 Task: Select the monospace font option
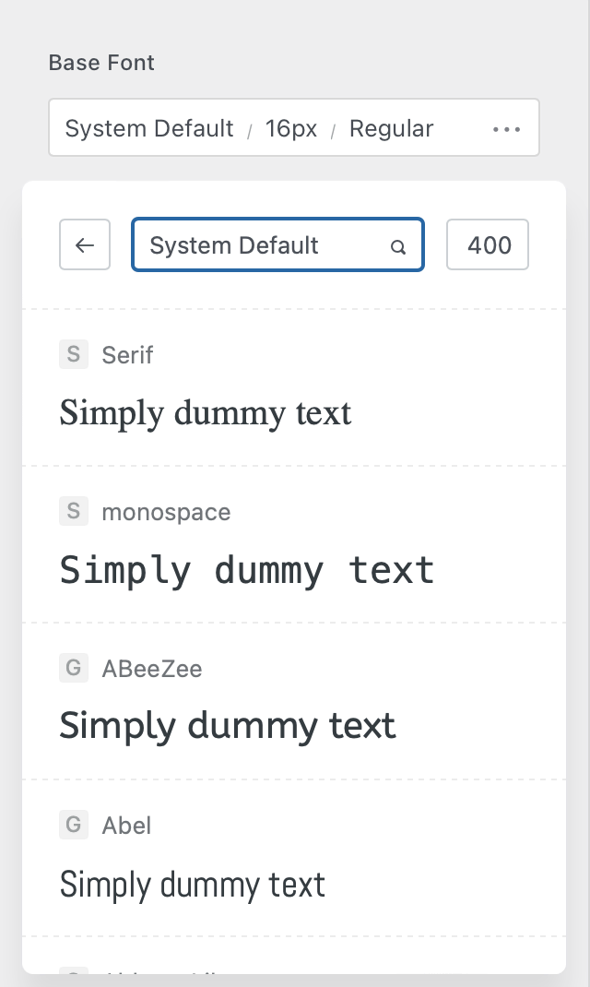pyautogui.click(x=166, y=512)
